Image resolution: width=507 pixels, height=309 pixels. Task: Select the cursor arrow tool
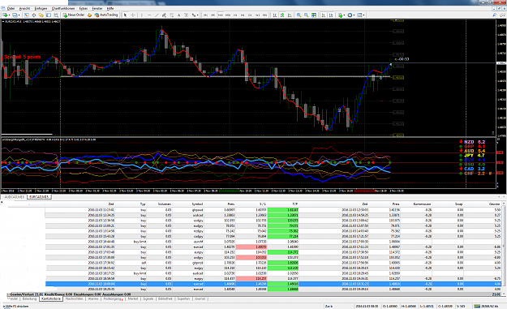tap(125, 15)
